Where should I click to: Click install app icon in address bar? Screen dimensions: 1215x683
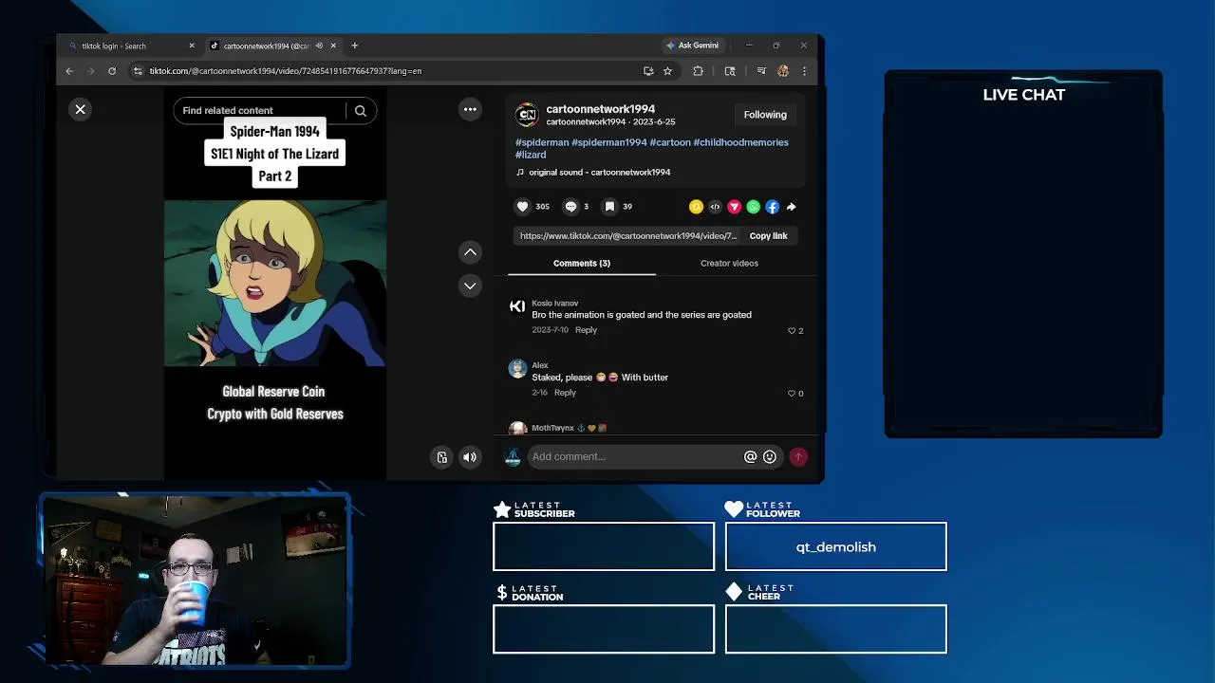648,71
